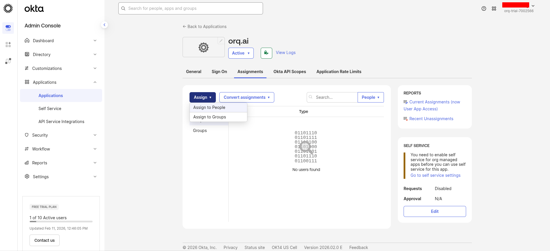The image size is (550, 251).
Task: Open the help question mark icon
Action: (484, 9)
